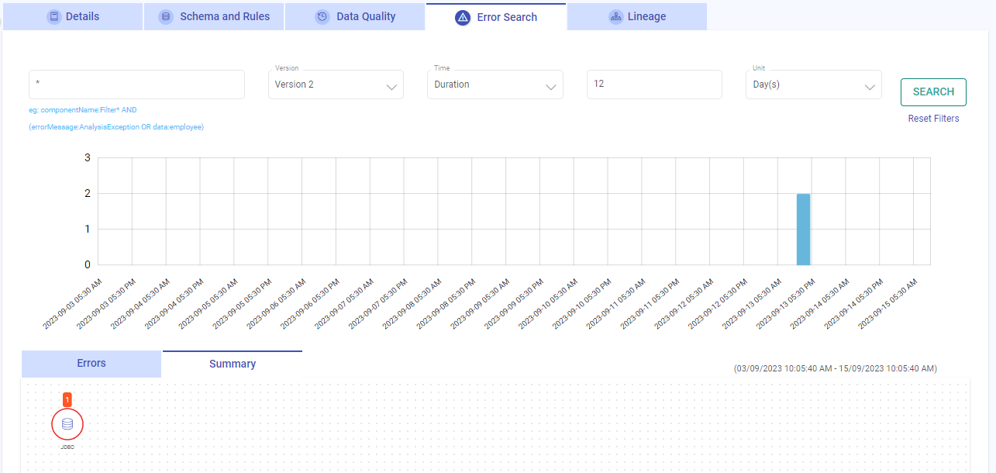This screenshot has height=473, width=996.
Task: Click the duration value field showing 12
Action: (653, 84)
